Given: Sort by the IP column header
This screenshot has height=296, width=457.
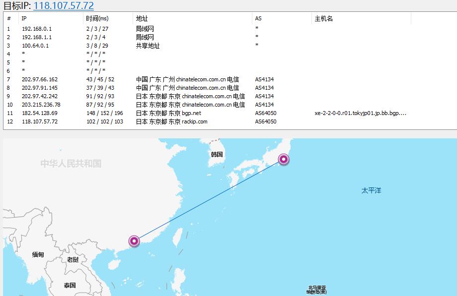Looking at the screenshot, I should point(24,18).
